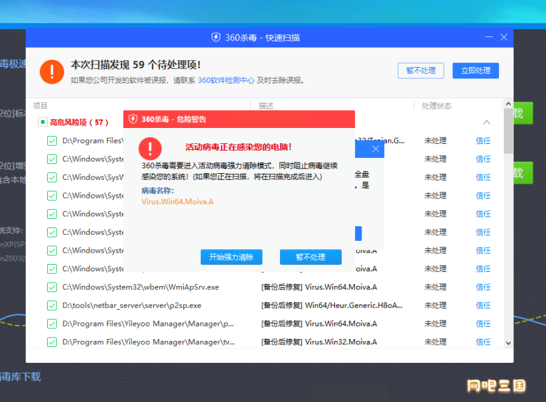Uncheck the C:\Windows\SysW row checkbox

[x=52, y=178]
